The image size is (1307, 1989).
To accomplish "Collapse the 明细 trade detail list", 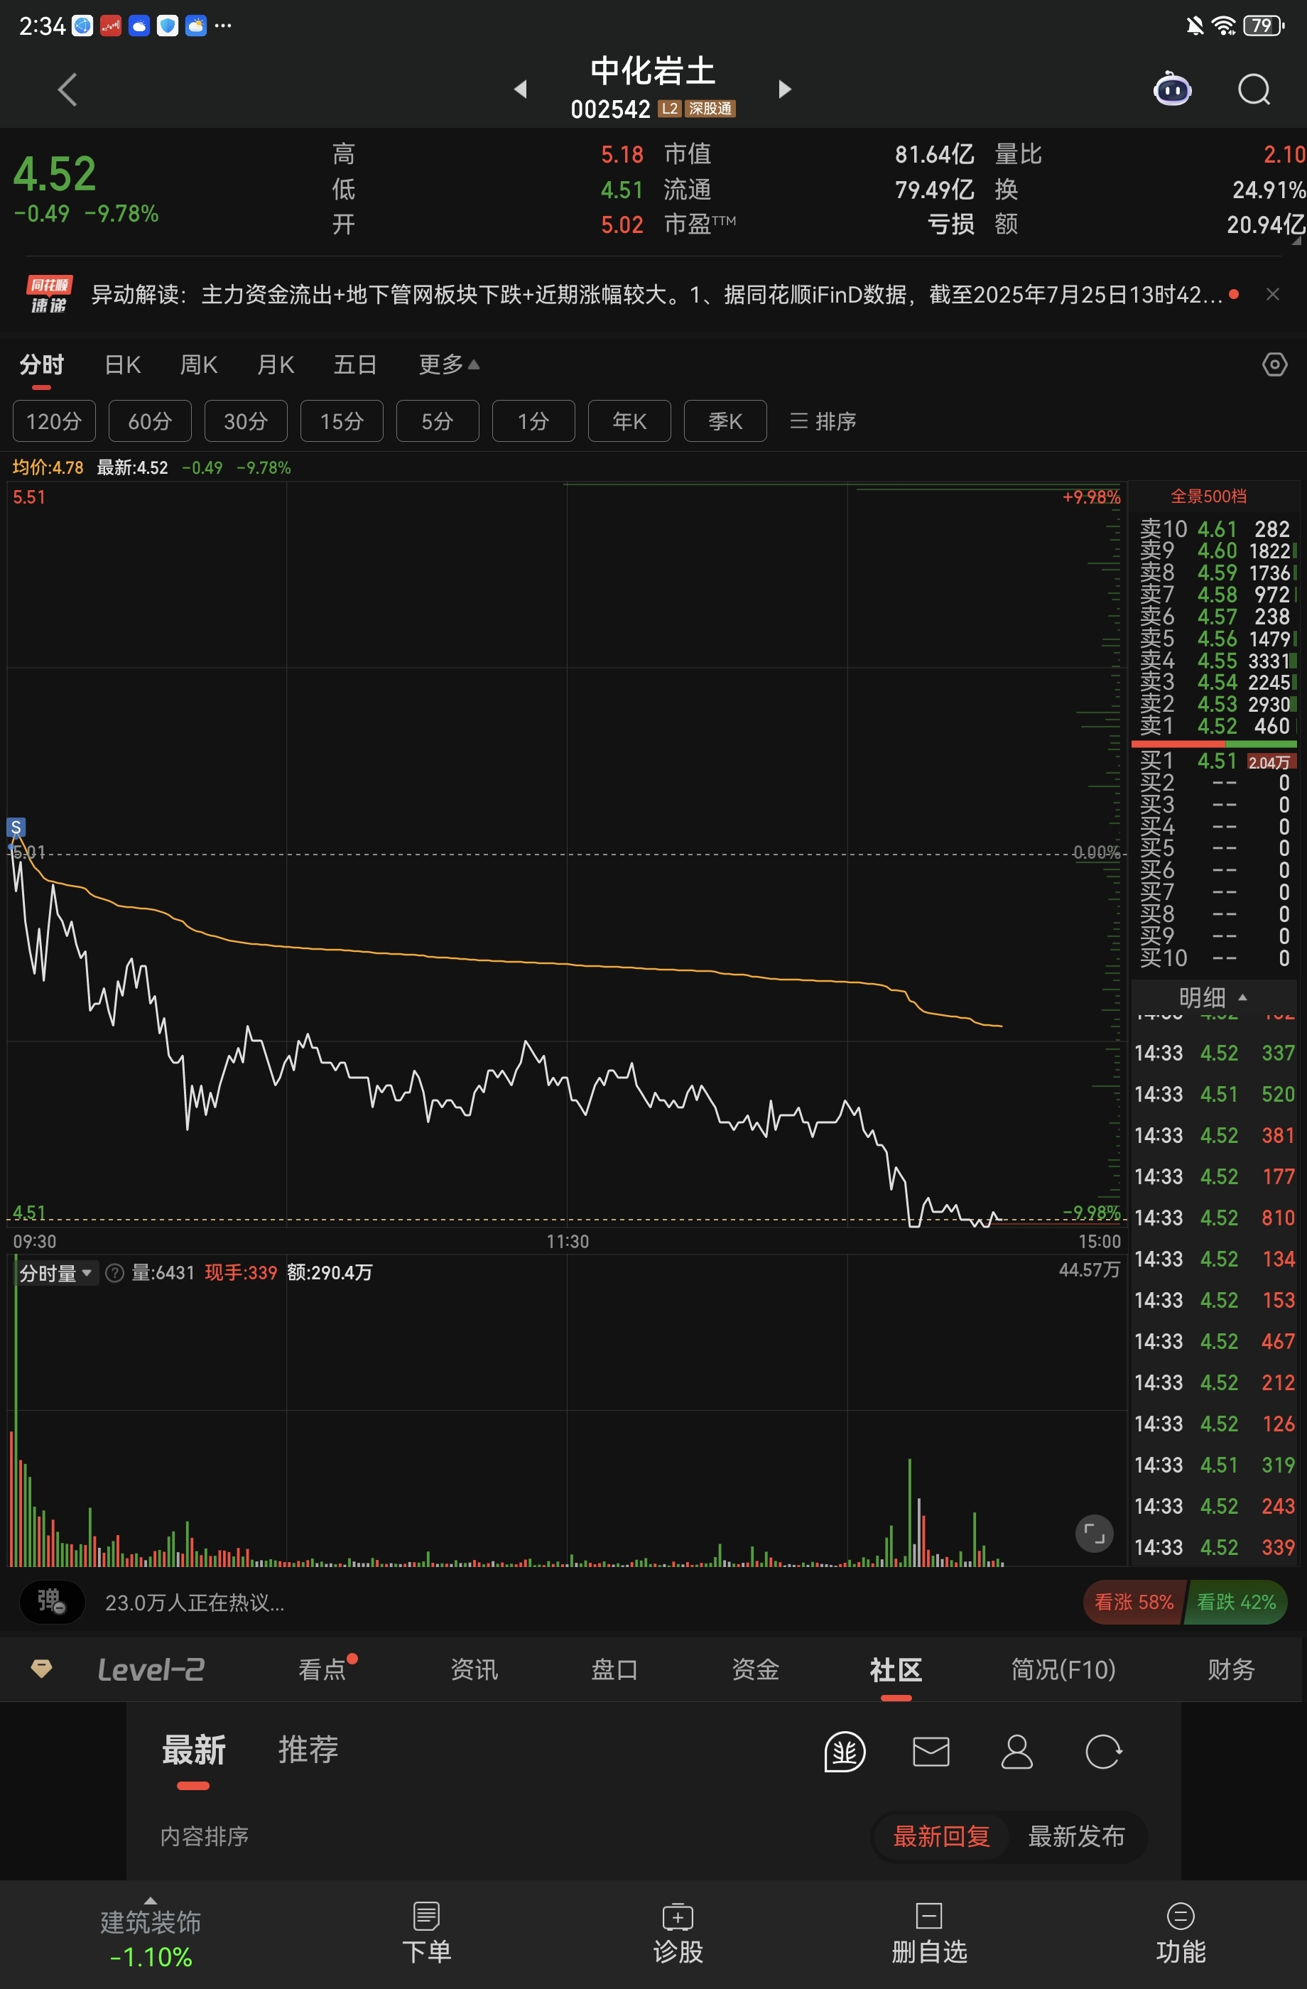I will tap(1213, 997).
